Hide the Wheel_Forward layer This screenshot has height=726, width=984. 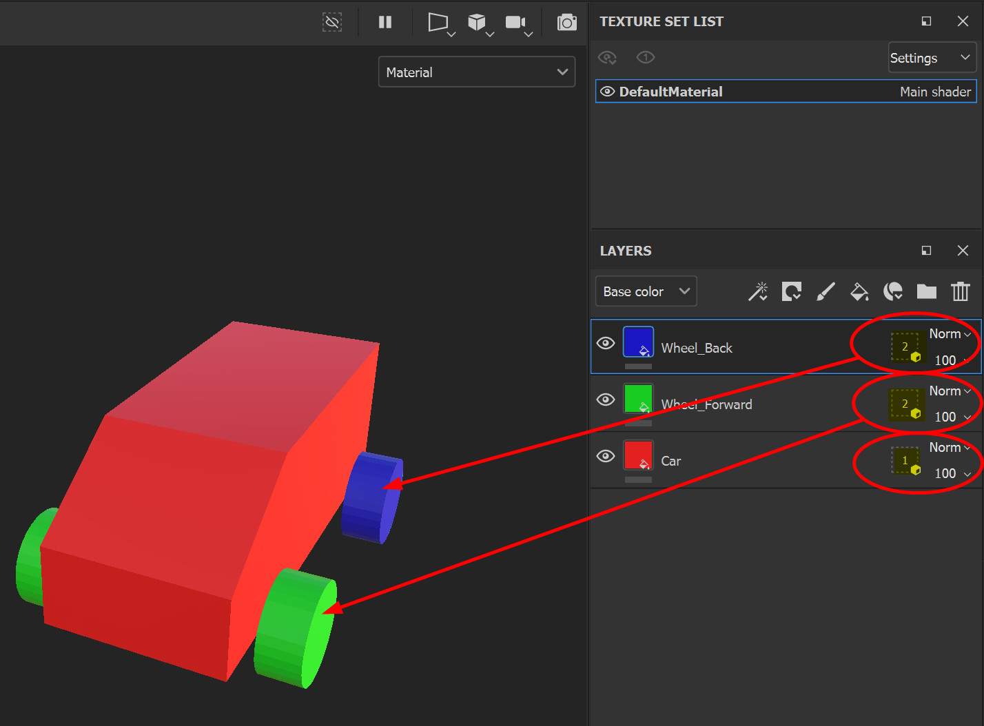click(606, 399)
